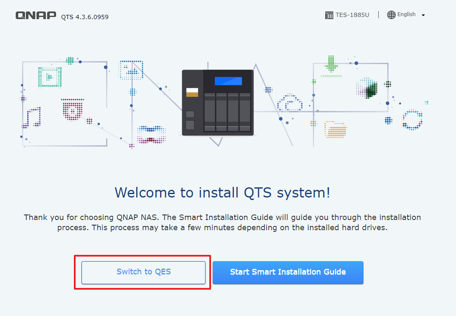Click the green download arrow icon
The width and height of the screenshot is (456, 316).
(331, 65)
